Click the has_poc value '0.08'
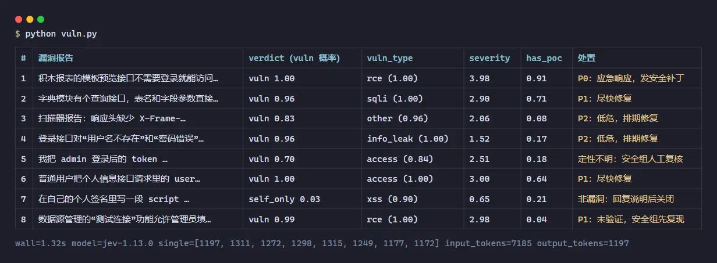717x263 pixels. pos(536,118)
